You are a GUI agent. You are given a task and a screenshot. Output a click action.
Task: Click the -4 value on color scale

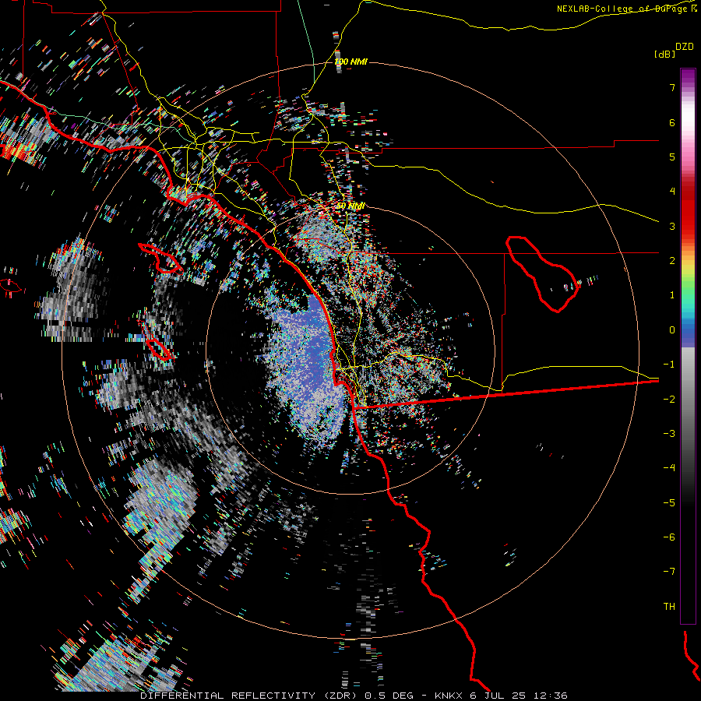669,468
